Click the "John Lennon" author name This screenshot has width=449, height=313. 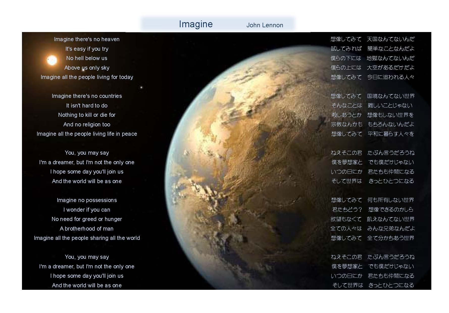tap(264, 25)
